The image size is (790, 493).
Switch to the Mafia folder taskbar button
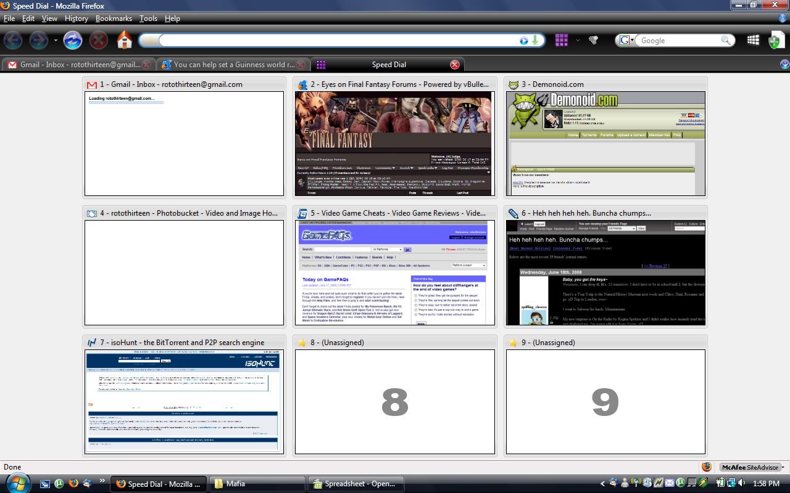[257, 484]
